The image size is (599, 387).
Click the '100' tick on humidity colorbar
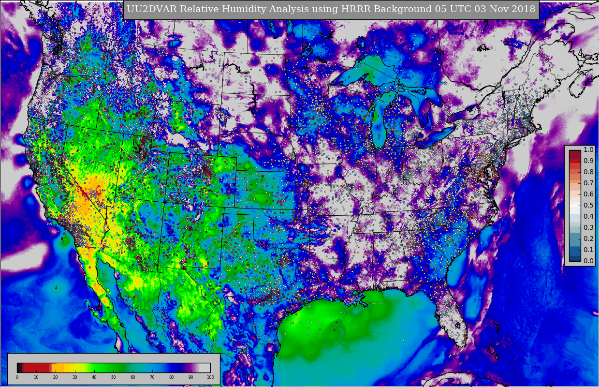click(x=210, y=377)
